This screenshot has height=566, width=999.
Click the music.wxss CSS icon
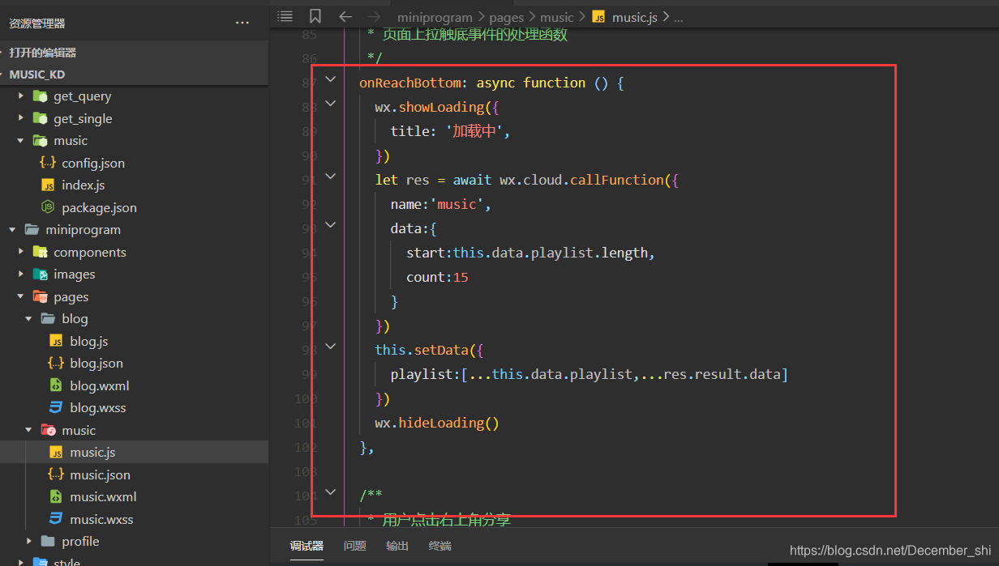tap(56, 519)
